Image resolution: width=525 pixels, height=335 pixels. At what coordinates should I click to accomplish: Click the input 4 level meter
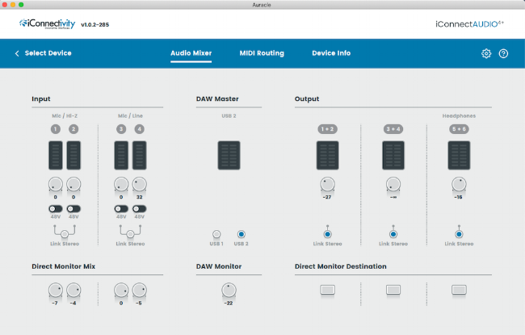pyautogui.click(x=139, y=155)
